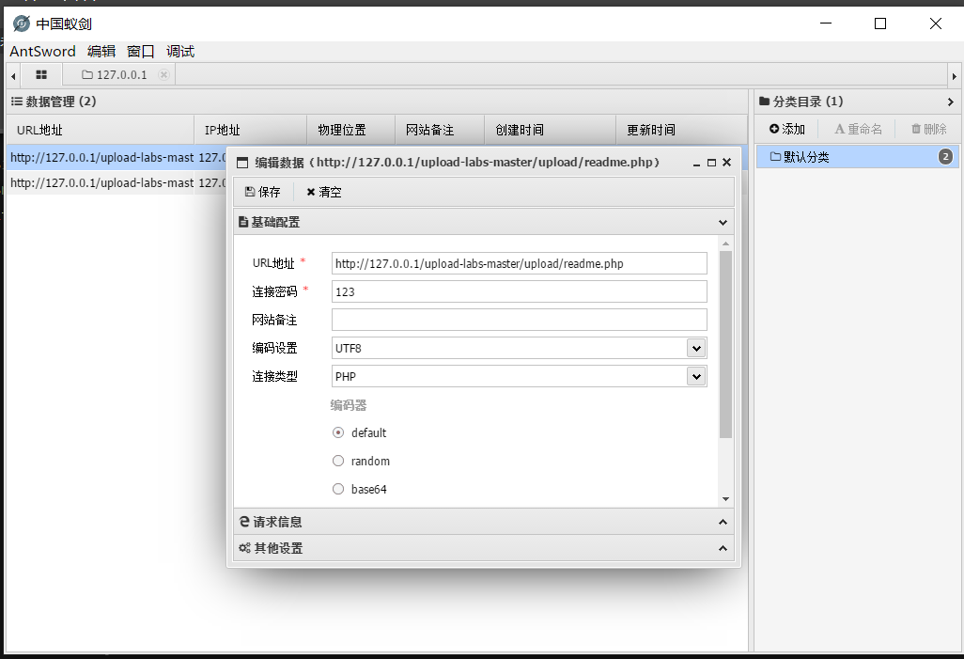Open the 调试 menu
The height and width of the screenshot is (659, 964).
click(x=180, y=51)
